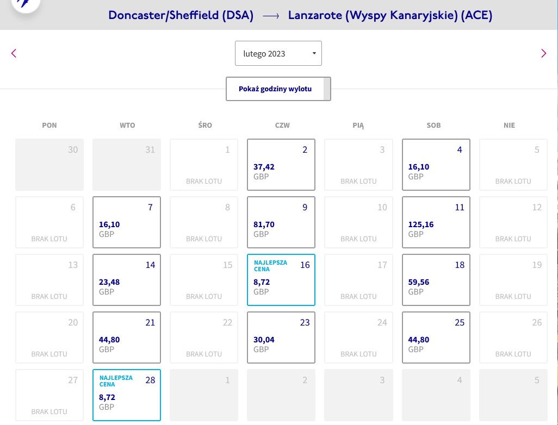Click the no-flight day 10 cell
This screenshot has height=425, width=558.
[359, 222]
